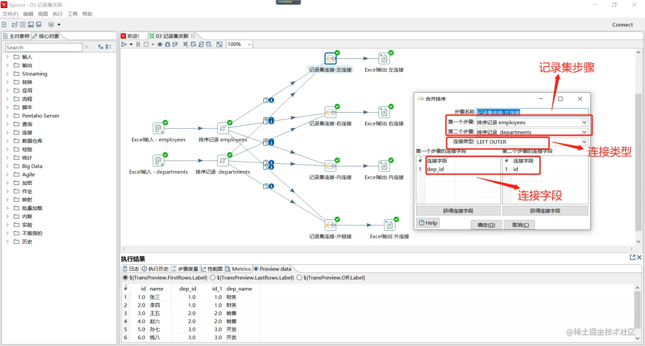Debug the transformation with bug icon
645x346 pixels.
click(168, 44)
